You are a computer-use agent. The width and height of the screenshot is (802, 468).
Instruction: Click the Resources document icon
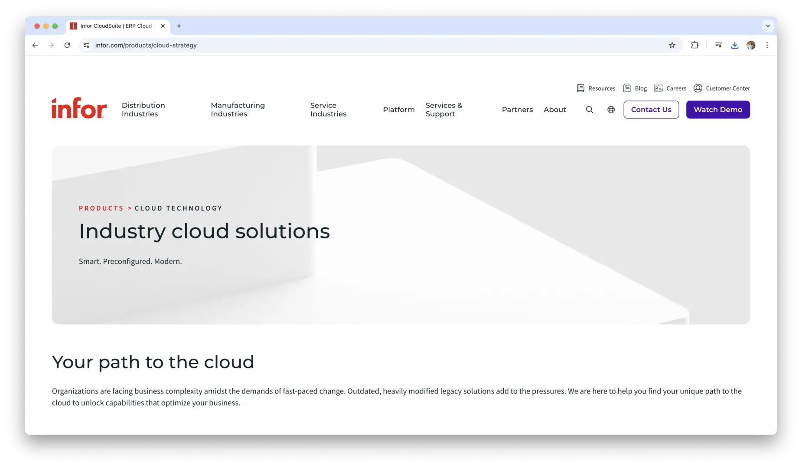click(x=580, y=88)
